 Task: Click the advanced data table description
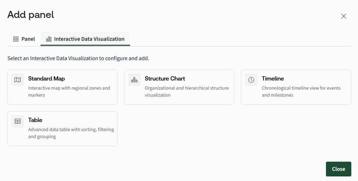coord(71,133)
